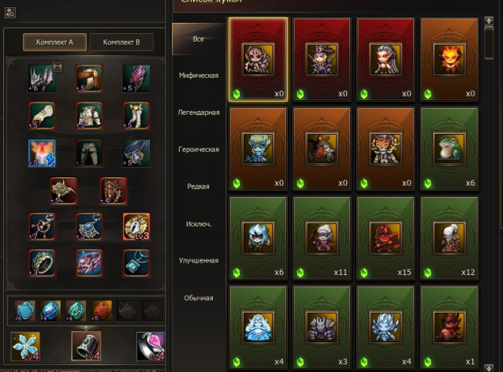Click scrollbar down arrow in doll list

489,367
